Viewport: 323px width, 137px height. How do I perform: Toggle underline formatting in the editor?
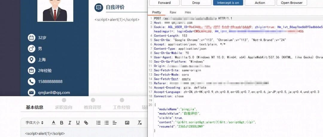pyautogui.click(x=78, y=123)
